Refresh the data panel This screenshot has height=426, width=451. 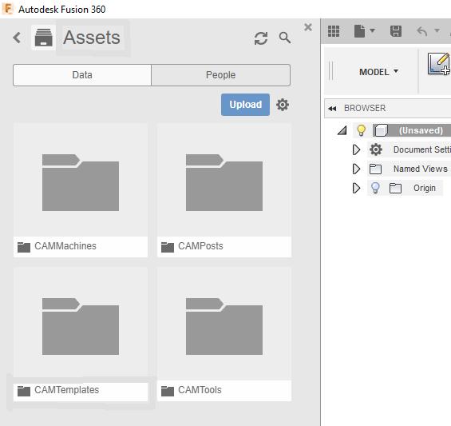(261, 38)
